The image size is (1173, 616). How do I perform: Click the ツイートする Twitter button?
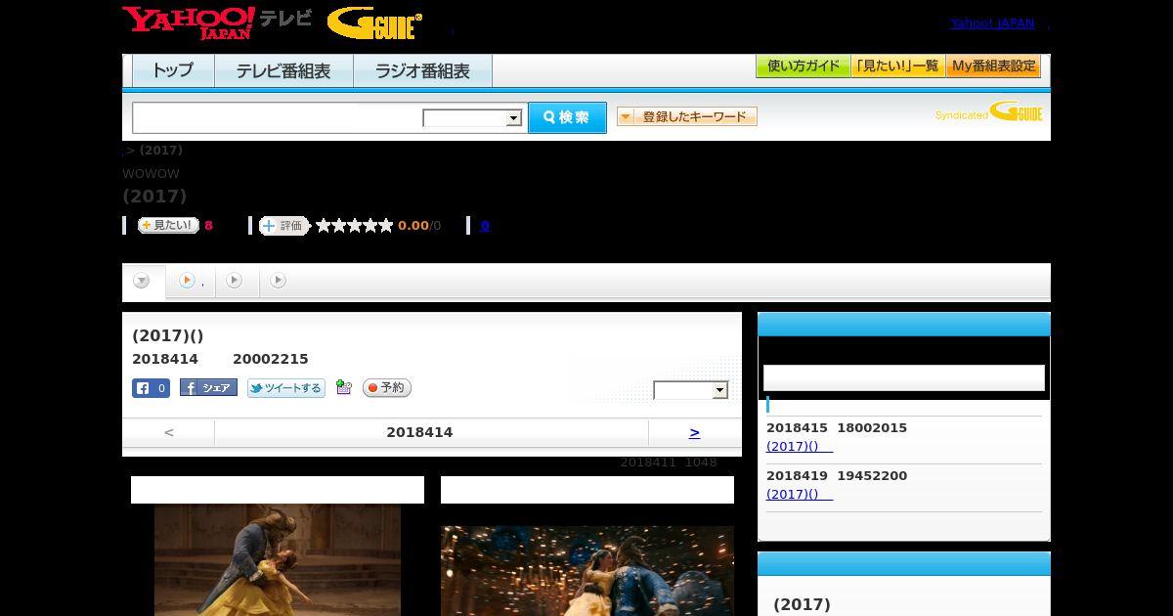[285, 388]
